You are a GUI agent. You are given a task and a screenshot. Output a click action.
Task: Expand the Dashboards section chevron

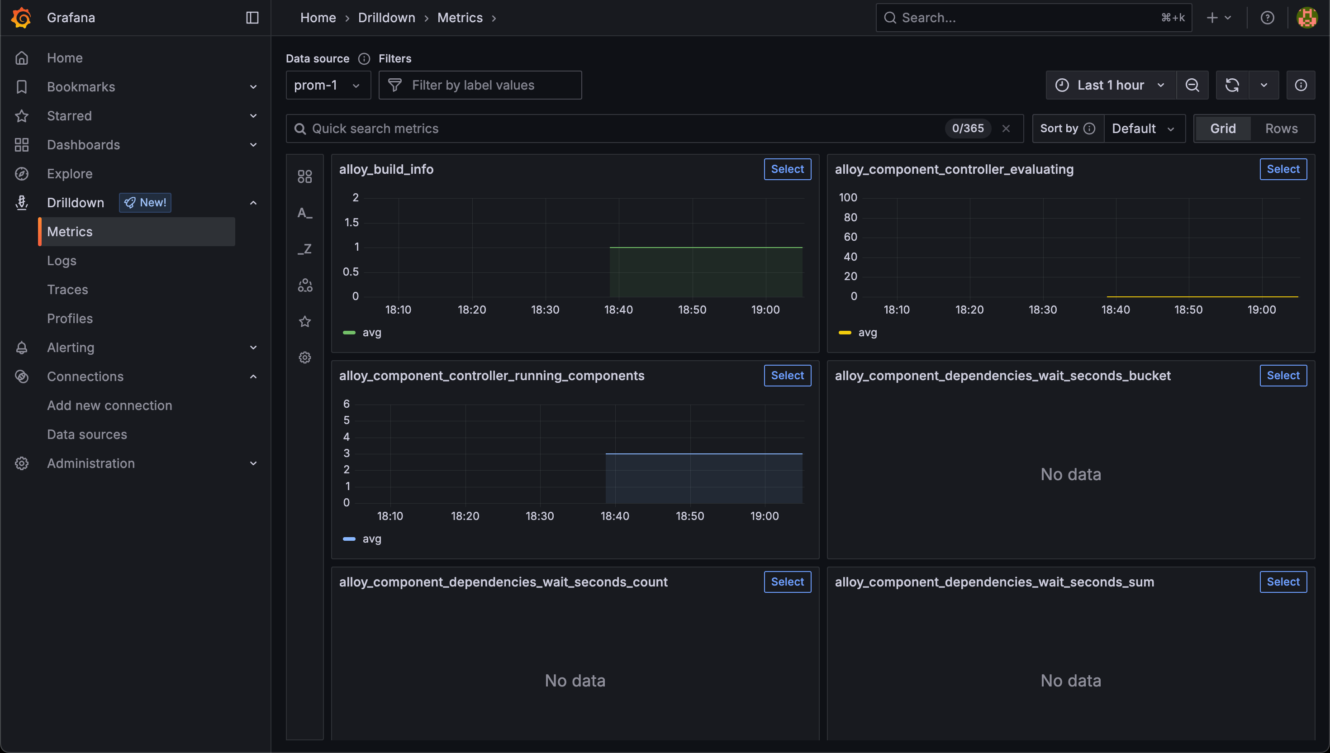pyautogui.click(x=253, y=145)
